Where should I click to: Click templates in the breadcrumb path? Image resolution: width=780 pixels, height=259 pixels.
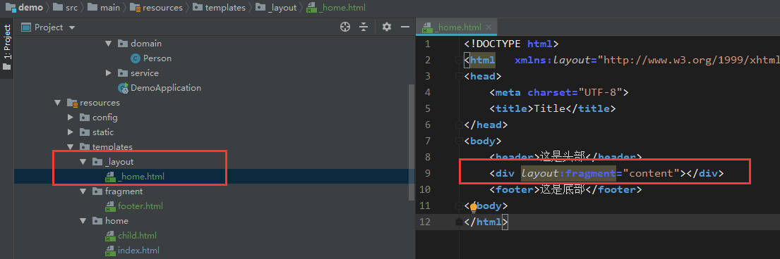pos(220,8)
